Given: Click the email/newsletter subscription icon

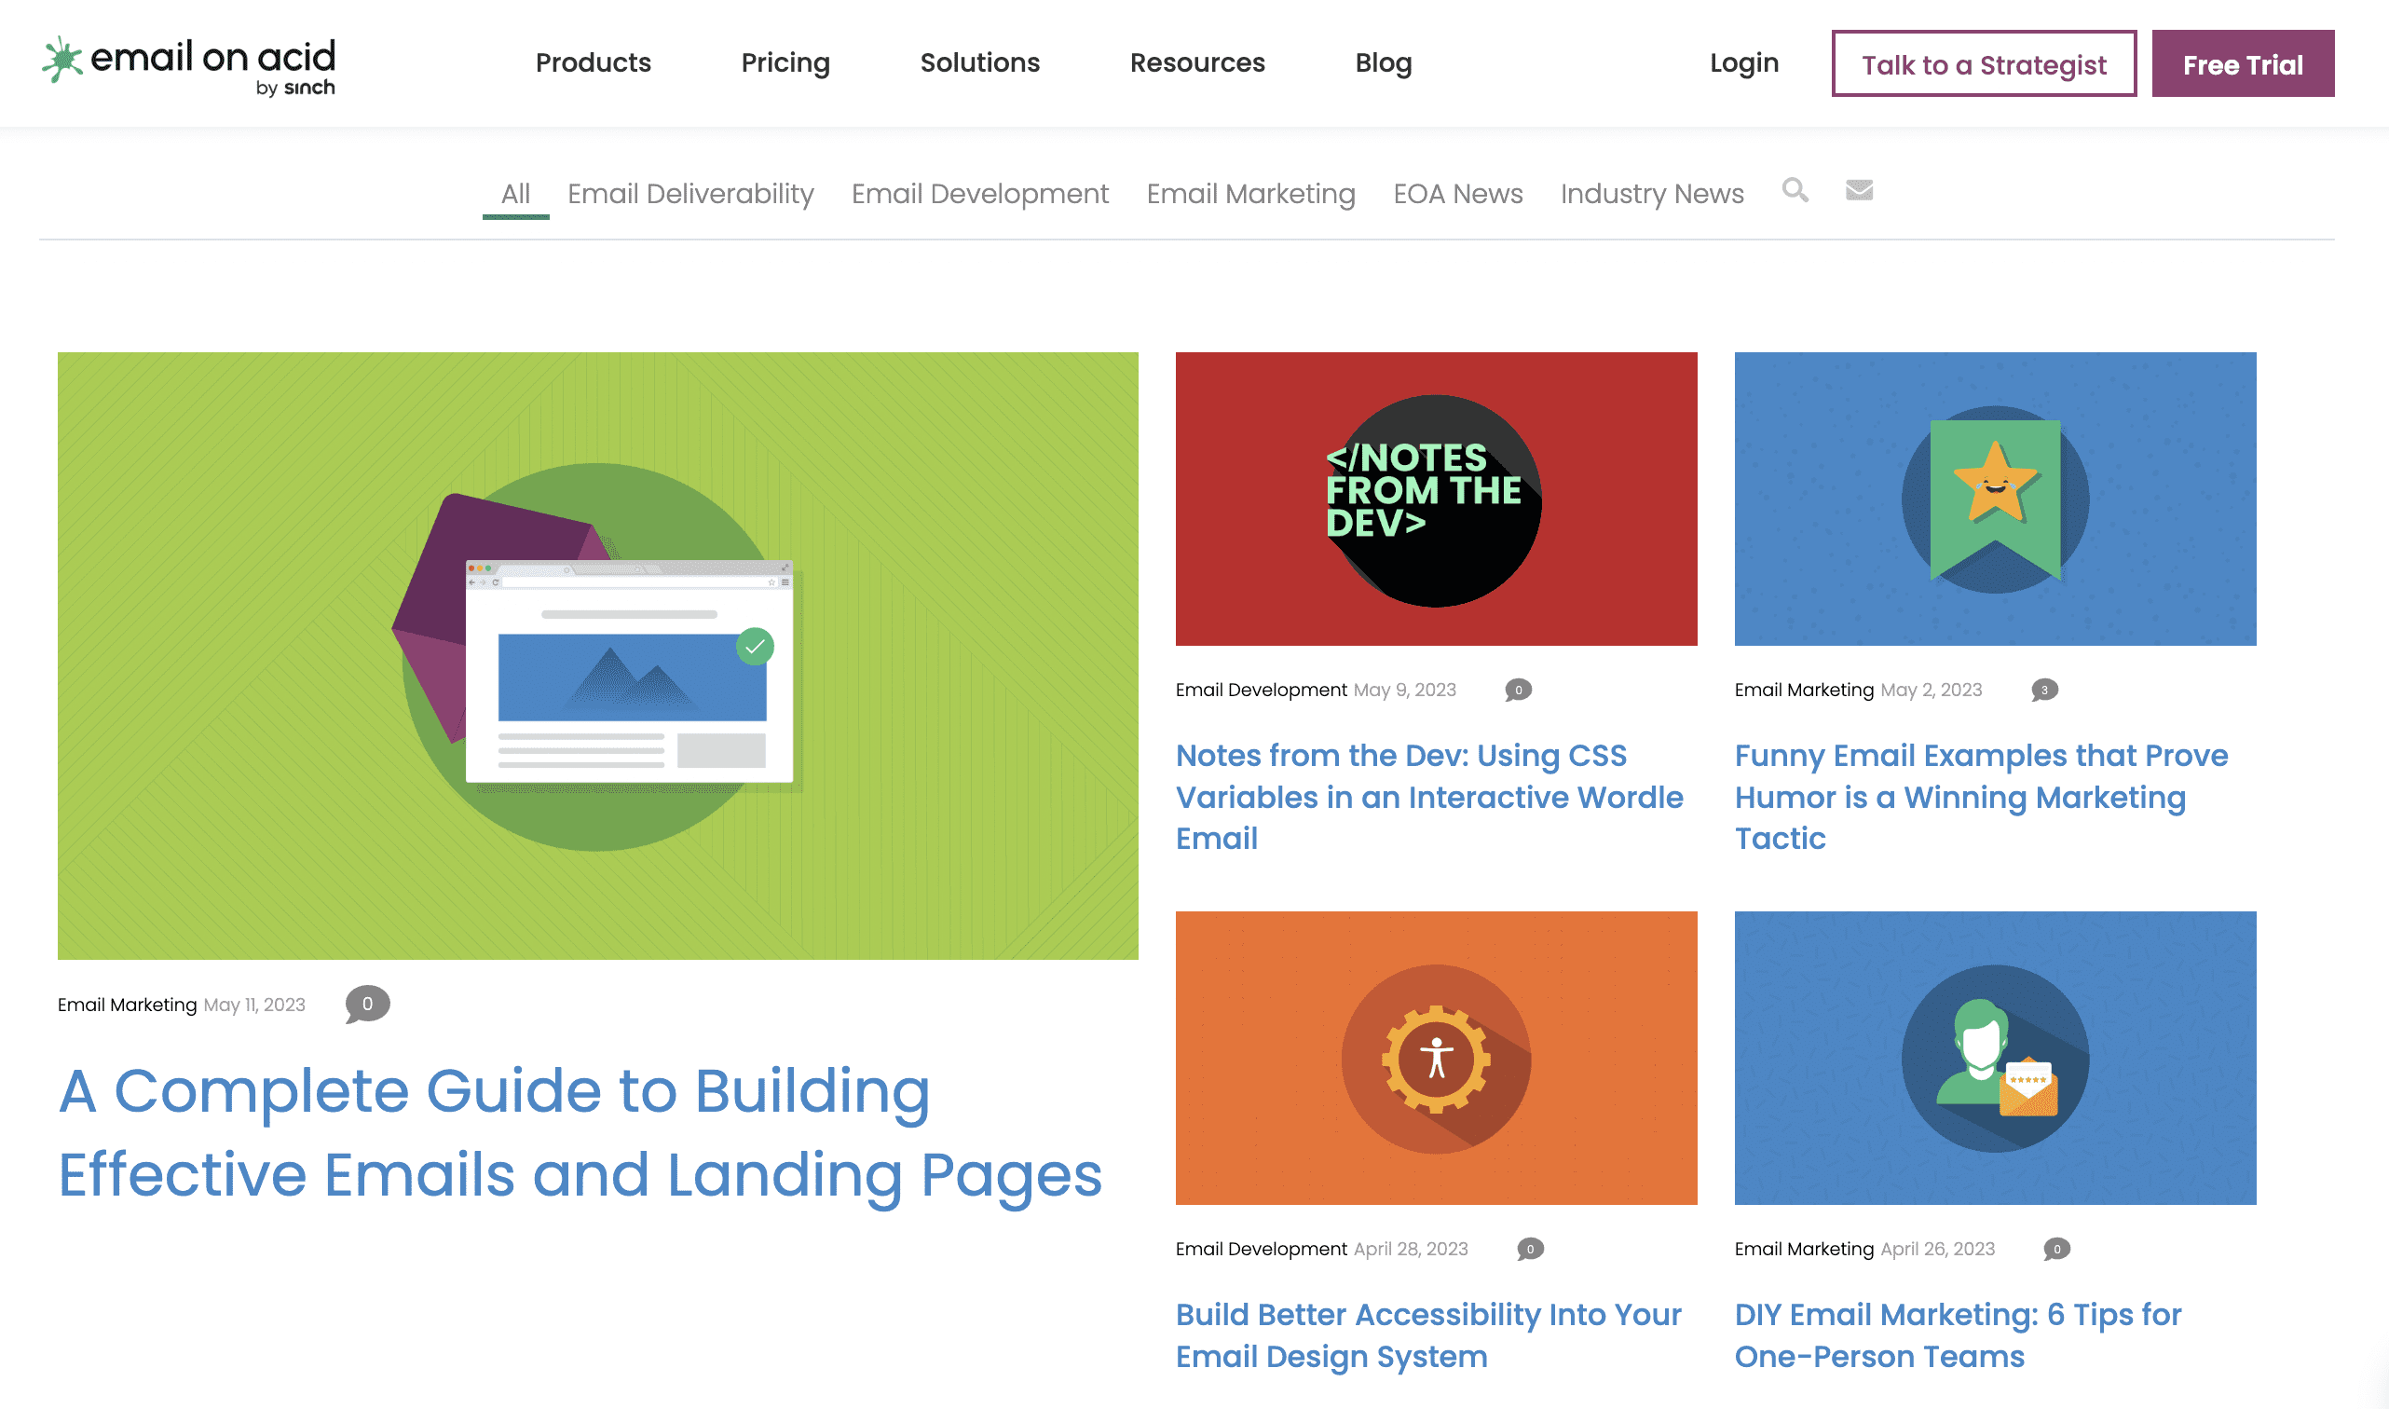Looking at the screenshot, I should 1859,189.
